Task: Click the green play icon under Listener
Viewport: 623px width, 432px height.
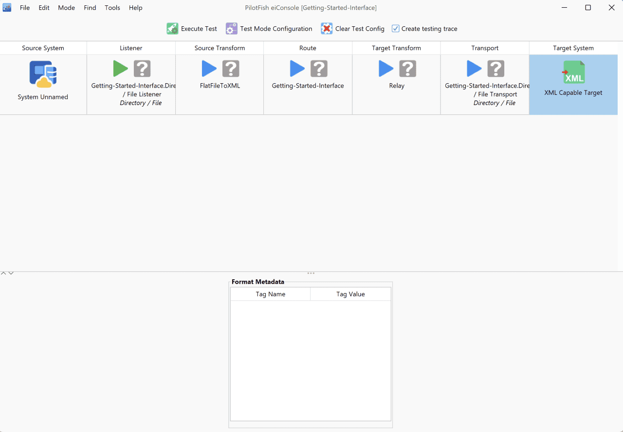Action: (120, 69)
